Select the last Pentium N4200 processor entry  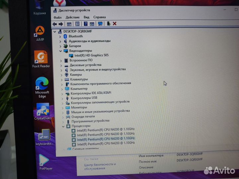106,144
